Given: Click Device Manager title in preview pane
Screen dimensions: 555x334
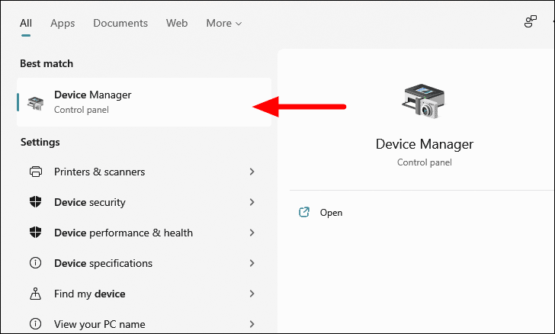Looking at the screenshot, I should [425, 144].
